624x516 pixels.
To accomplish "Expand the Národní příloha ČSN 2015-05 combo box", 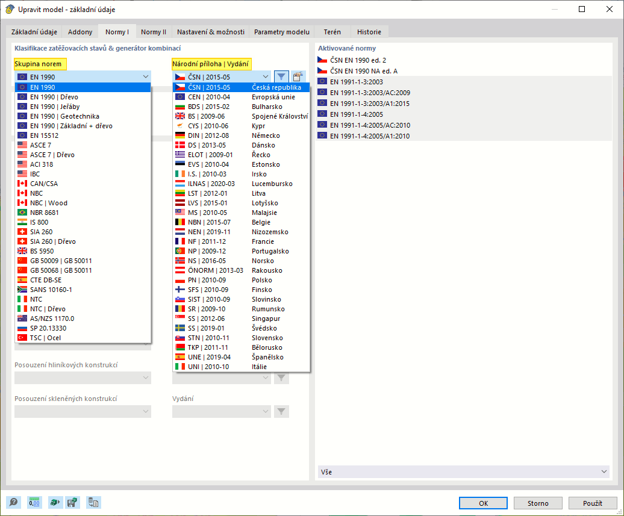I will click(x=222, y=77).
